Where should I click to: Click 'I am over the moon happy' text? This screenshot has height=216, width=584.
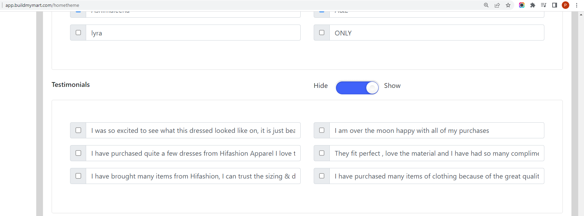(x=437, y=130)
